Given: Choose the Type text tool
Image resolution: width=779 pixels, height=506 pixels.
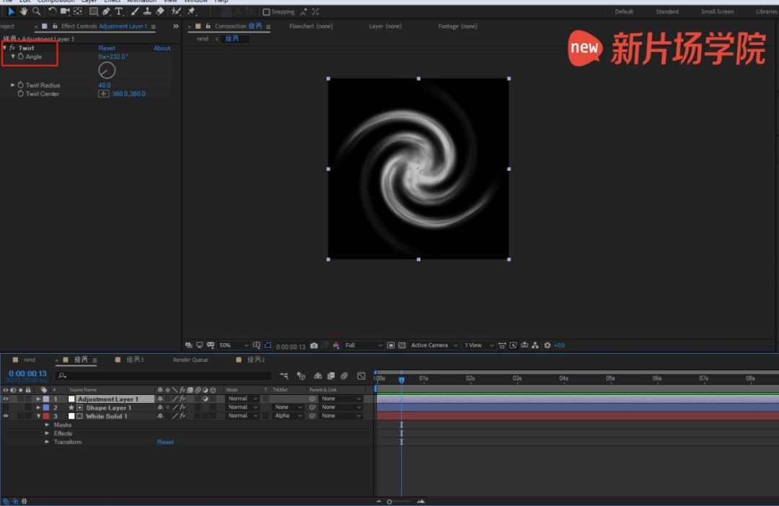Looking at the screenshot, I should pyautogui.click(x=119, y=12).
